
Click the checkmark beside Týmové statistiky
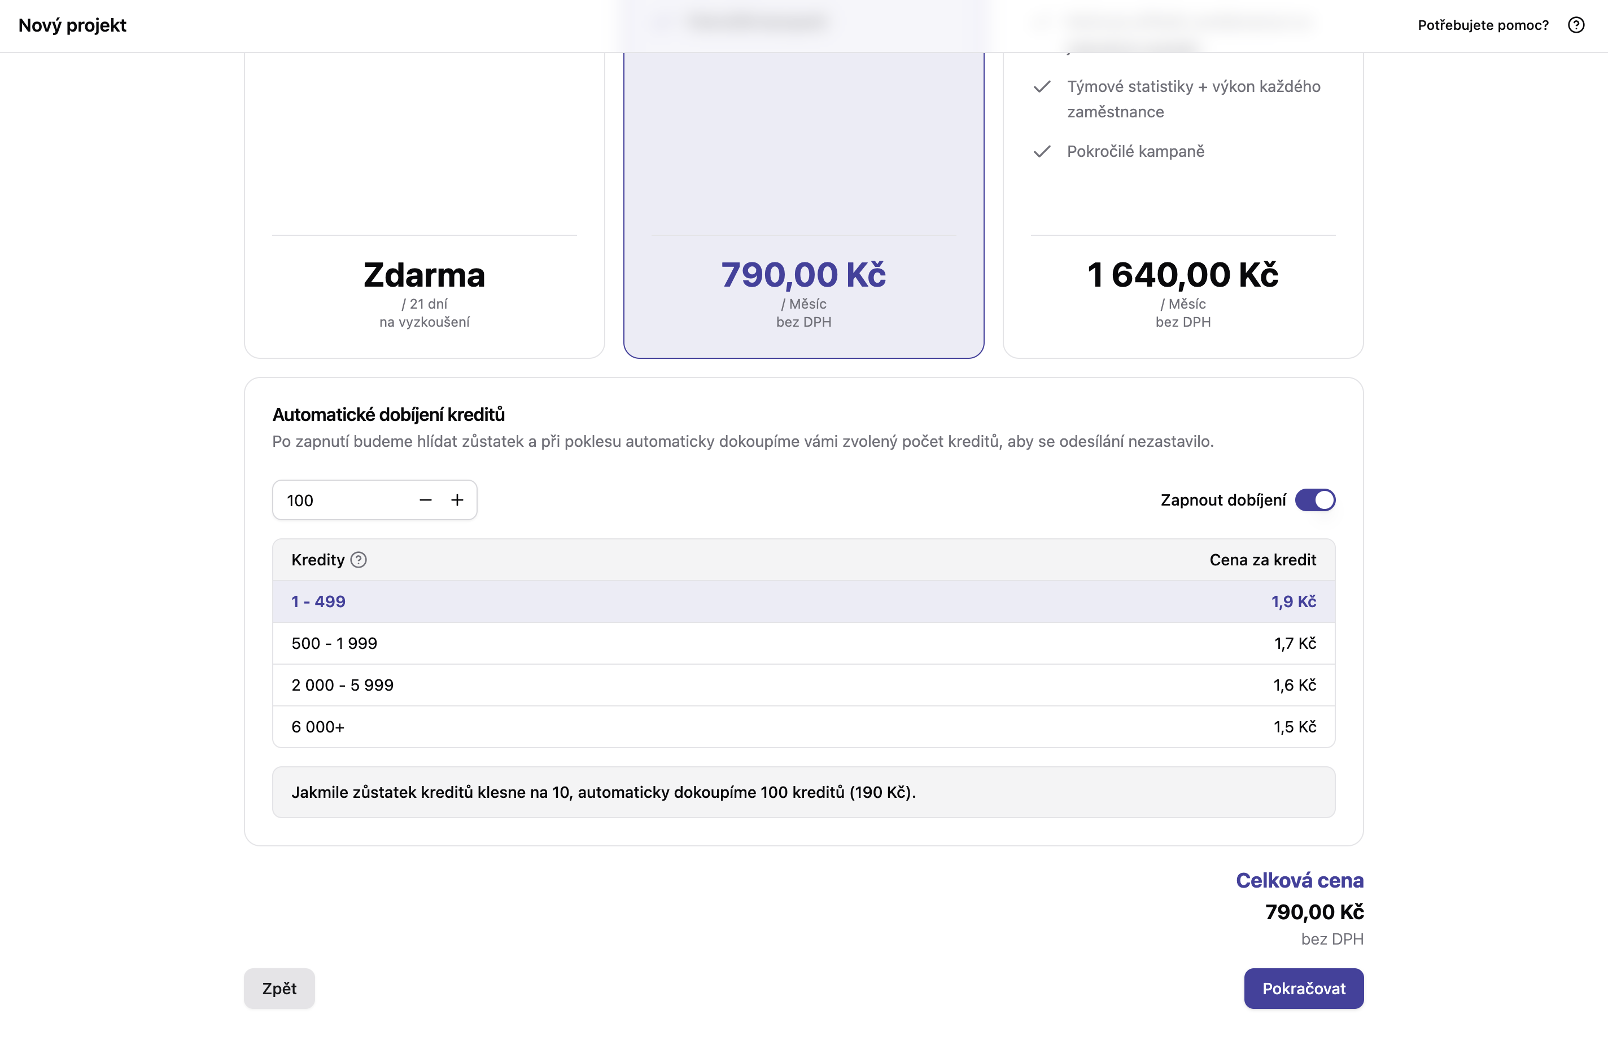coord(1042,86)
